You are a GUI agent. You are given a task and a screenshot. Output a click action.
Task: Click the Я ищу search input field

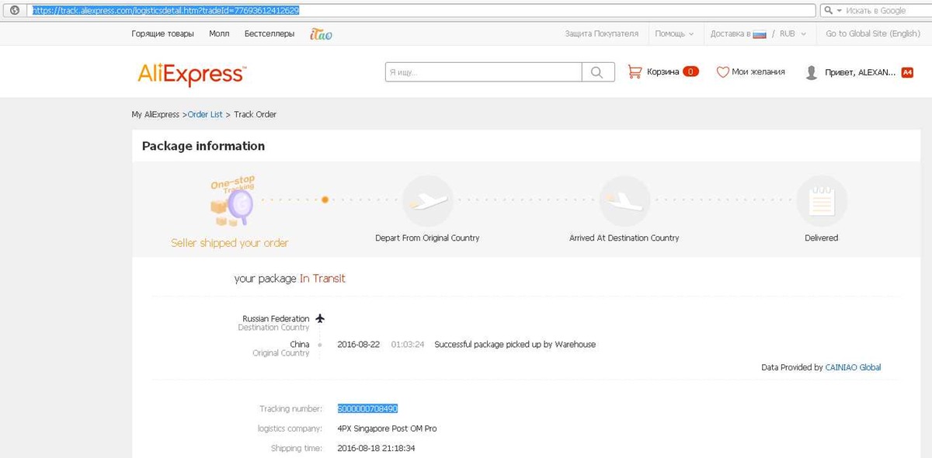pyautogui.click(x=483, y=72)
